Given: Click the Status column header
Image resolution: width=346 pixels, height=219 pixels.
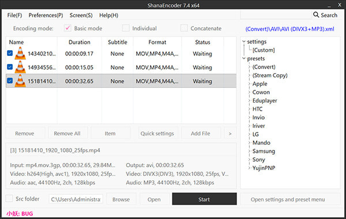Looking at the screenshot, I should [x=202, y=42].
